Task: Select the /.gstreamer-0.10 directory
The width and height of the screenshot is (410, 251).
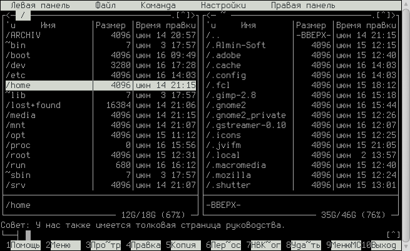Action: pyautogui.click(x=301, y=125)
